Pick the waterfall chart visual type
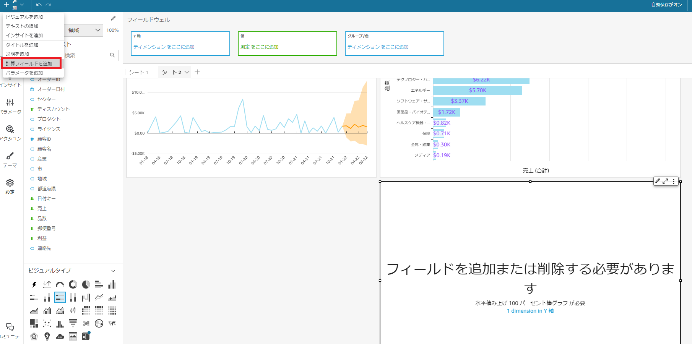Image resolution: width=692 pixels, height=344 pixels. tap(86, 297)
